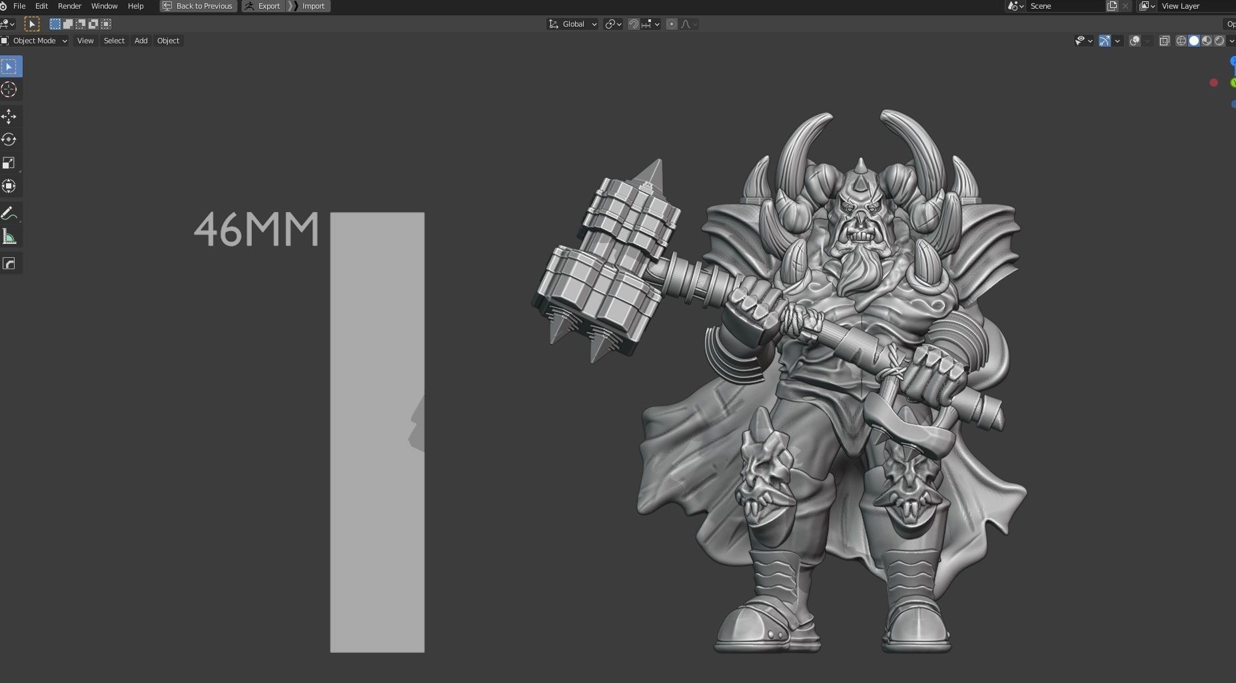1236x683 pixels.
Task: Click the Blender logo icon
Action: click(x=3, y=6)
